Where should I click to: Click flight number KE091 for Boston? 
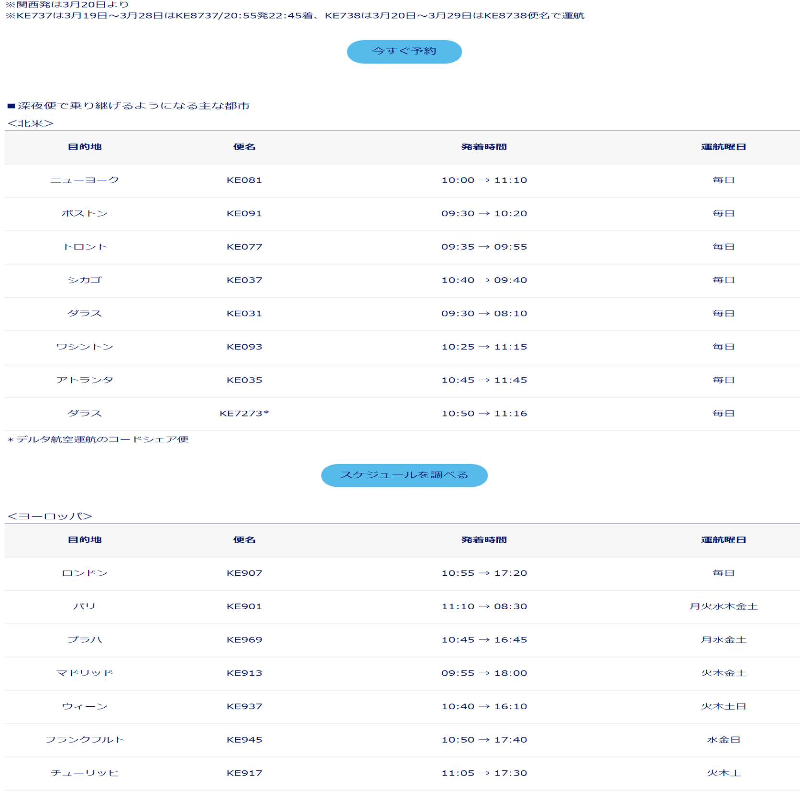(x=244, y=214)
